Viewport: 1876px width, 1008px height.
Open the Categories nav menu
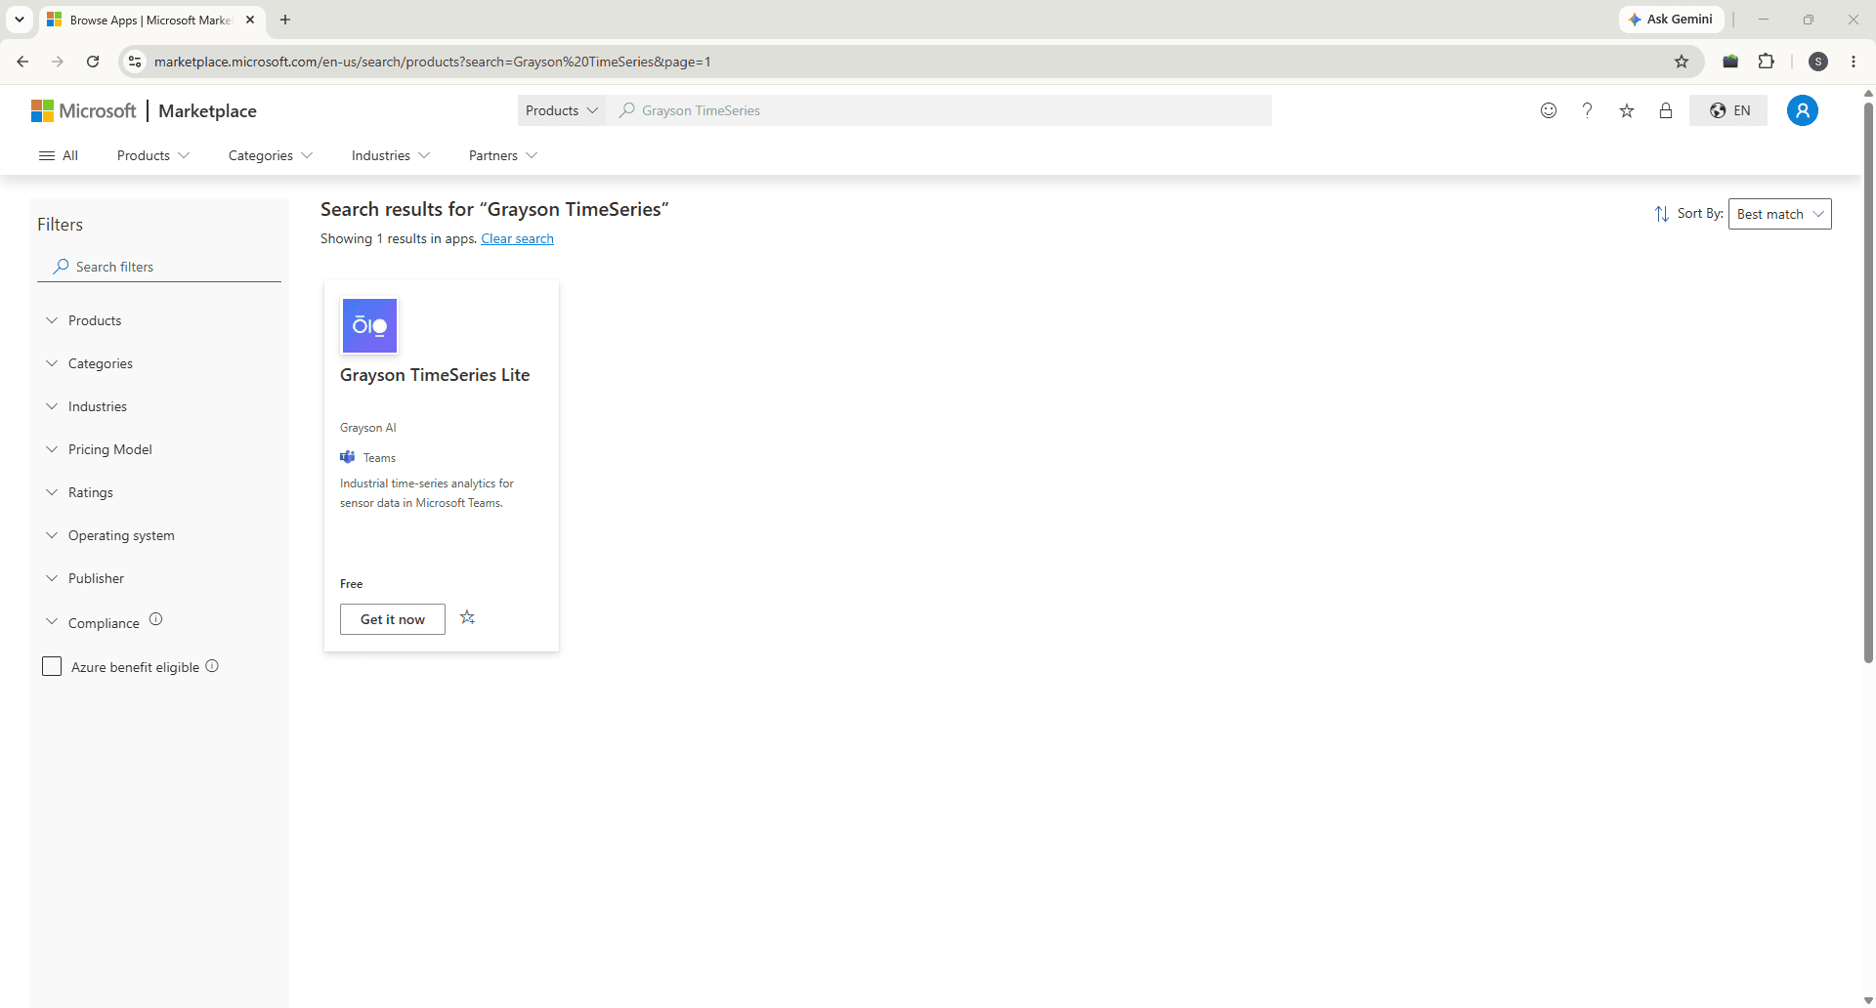271,155
